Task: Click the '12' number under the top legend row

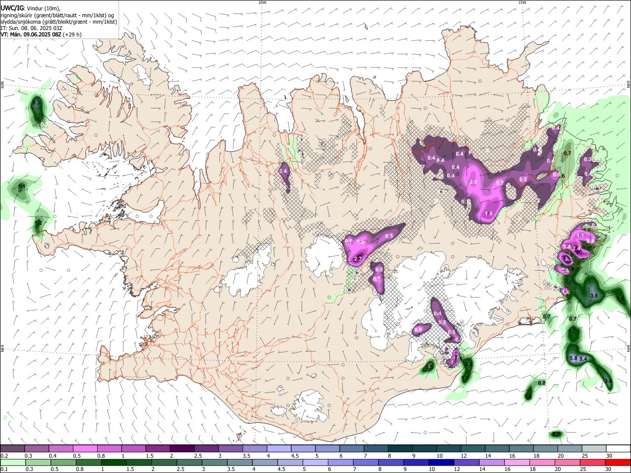Action: pyautogui.click(x=463, y=456)
